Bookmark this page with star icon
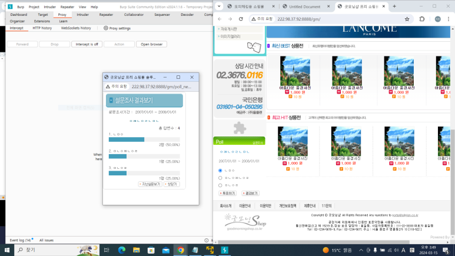455x256 pixels. [407, 19]
